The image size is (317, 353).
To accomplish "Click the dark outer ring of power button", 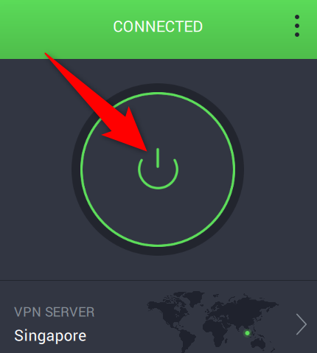I will (158, 88).
